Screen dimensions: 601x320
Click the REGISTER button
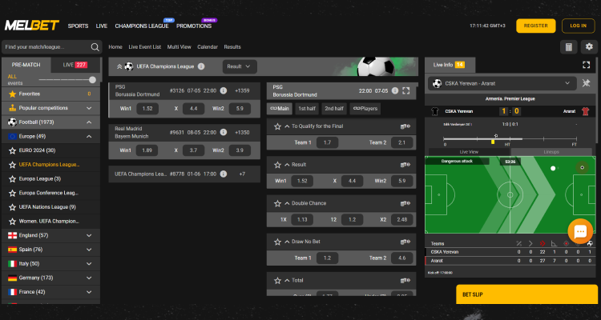point(536,26)
